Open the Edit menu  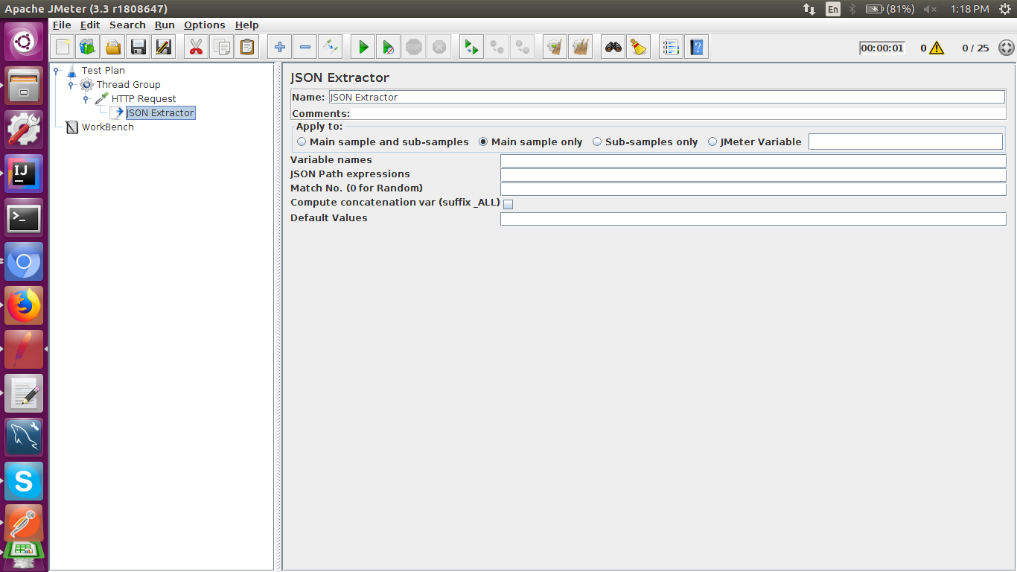pyautogui.click(x=90, y=25)
